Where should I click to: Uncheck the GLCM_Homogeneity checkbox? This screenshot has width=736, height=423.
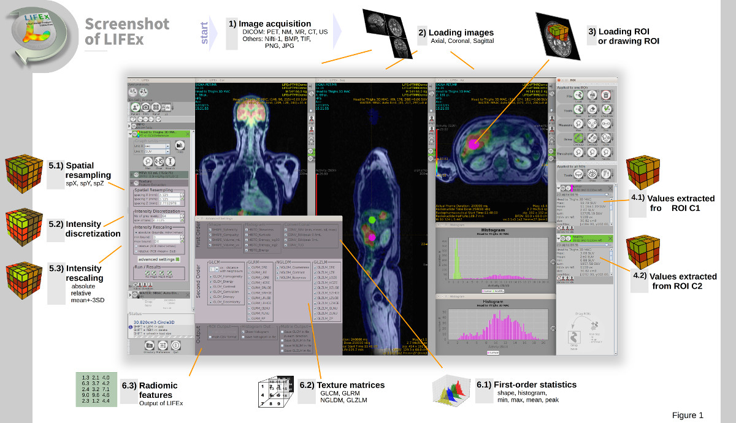point(211,276)
